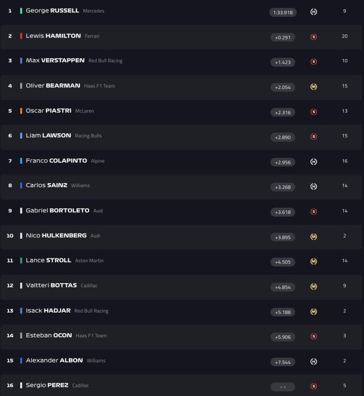The image size is (364, 396).
Task: Click the red Ferrari colour bar beside Hamilton
Action: (21, 36)
